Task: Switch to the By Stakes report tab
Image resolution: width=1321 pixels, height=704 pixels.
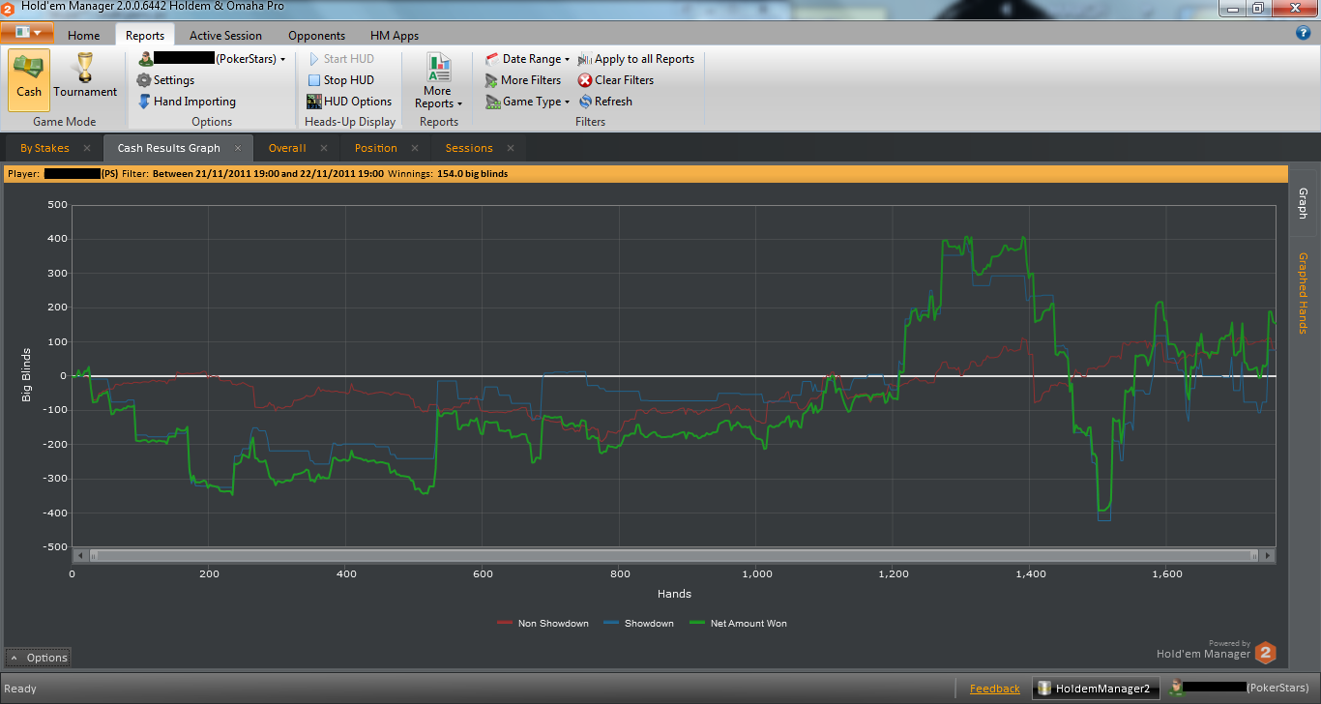Action: (x=44, y=148)
